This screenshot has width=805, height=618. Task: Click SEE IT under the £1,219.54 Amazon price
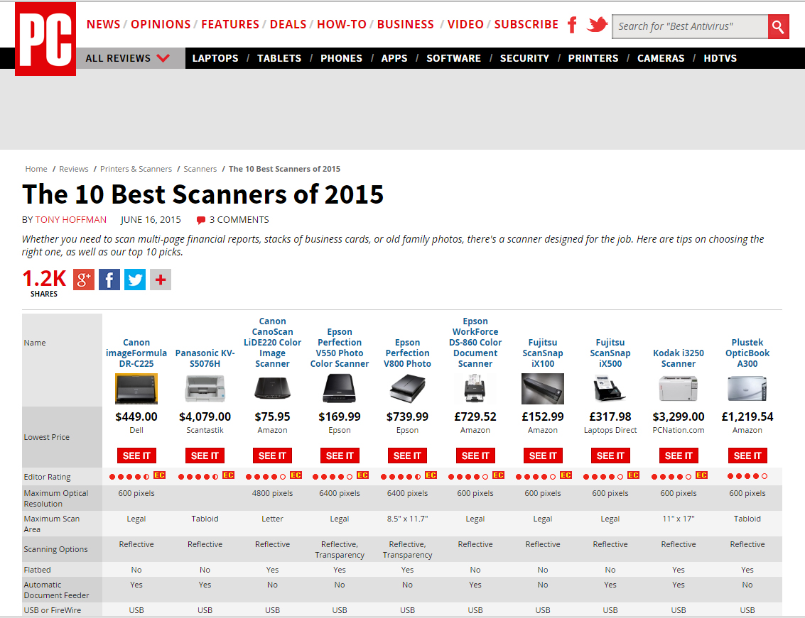click(x=747, y=456)
